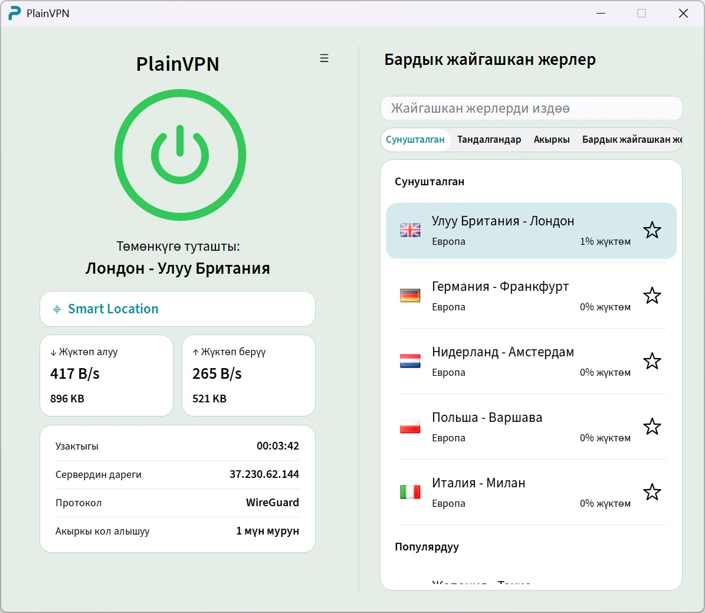Click the duration value 00:03:42
Viewport: 705px width, 613px height.
click(x=278, y=445)
